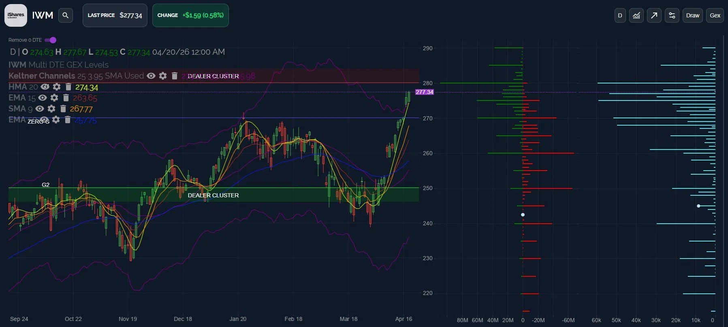
Task: Remove the EMA 15 indicator
Action: [x=66, y=98]
